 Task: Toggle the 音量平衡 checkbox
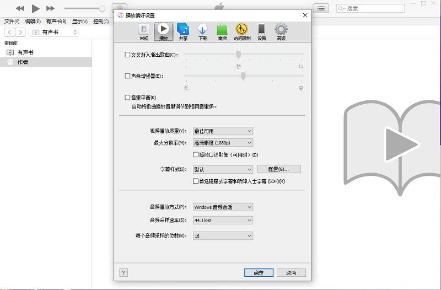click(x=128, y=98)
